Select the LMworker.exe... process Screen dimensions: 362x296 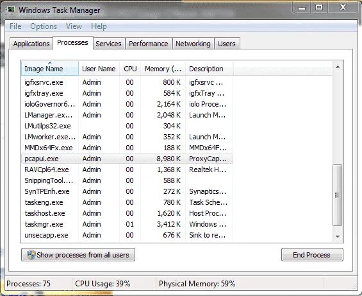tap(127, 137)
